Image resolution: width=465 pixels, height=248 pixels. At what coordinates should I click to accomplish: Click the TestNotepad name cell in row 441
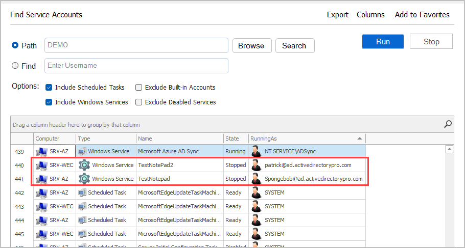click(180, 179)
